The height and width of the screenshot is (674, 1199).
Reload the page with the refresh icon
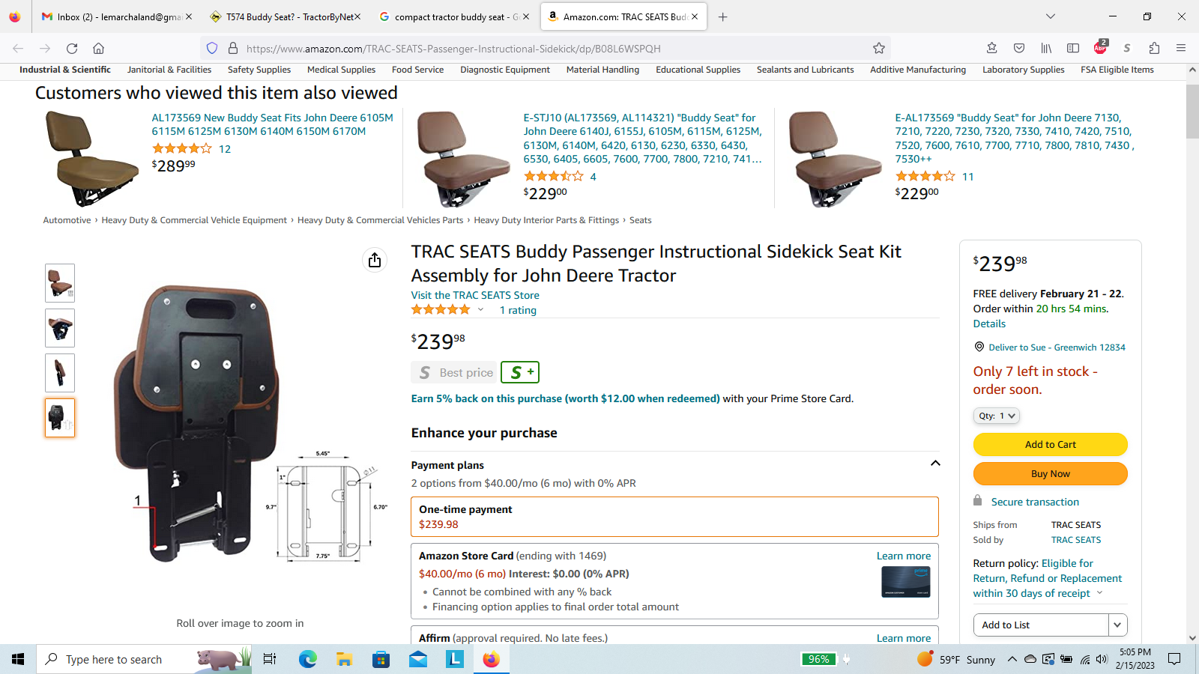(x=72, y=48)
